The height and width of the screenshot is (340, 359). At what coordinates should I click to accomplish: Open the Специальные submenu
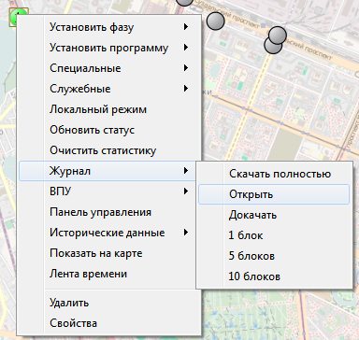pos(109,68)
